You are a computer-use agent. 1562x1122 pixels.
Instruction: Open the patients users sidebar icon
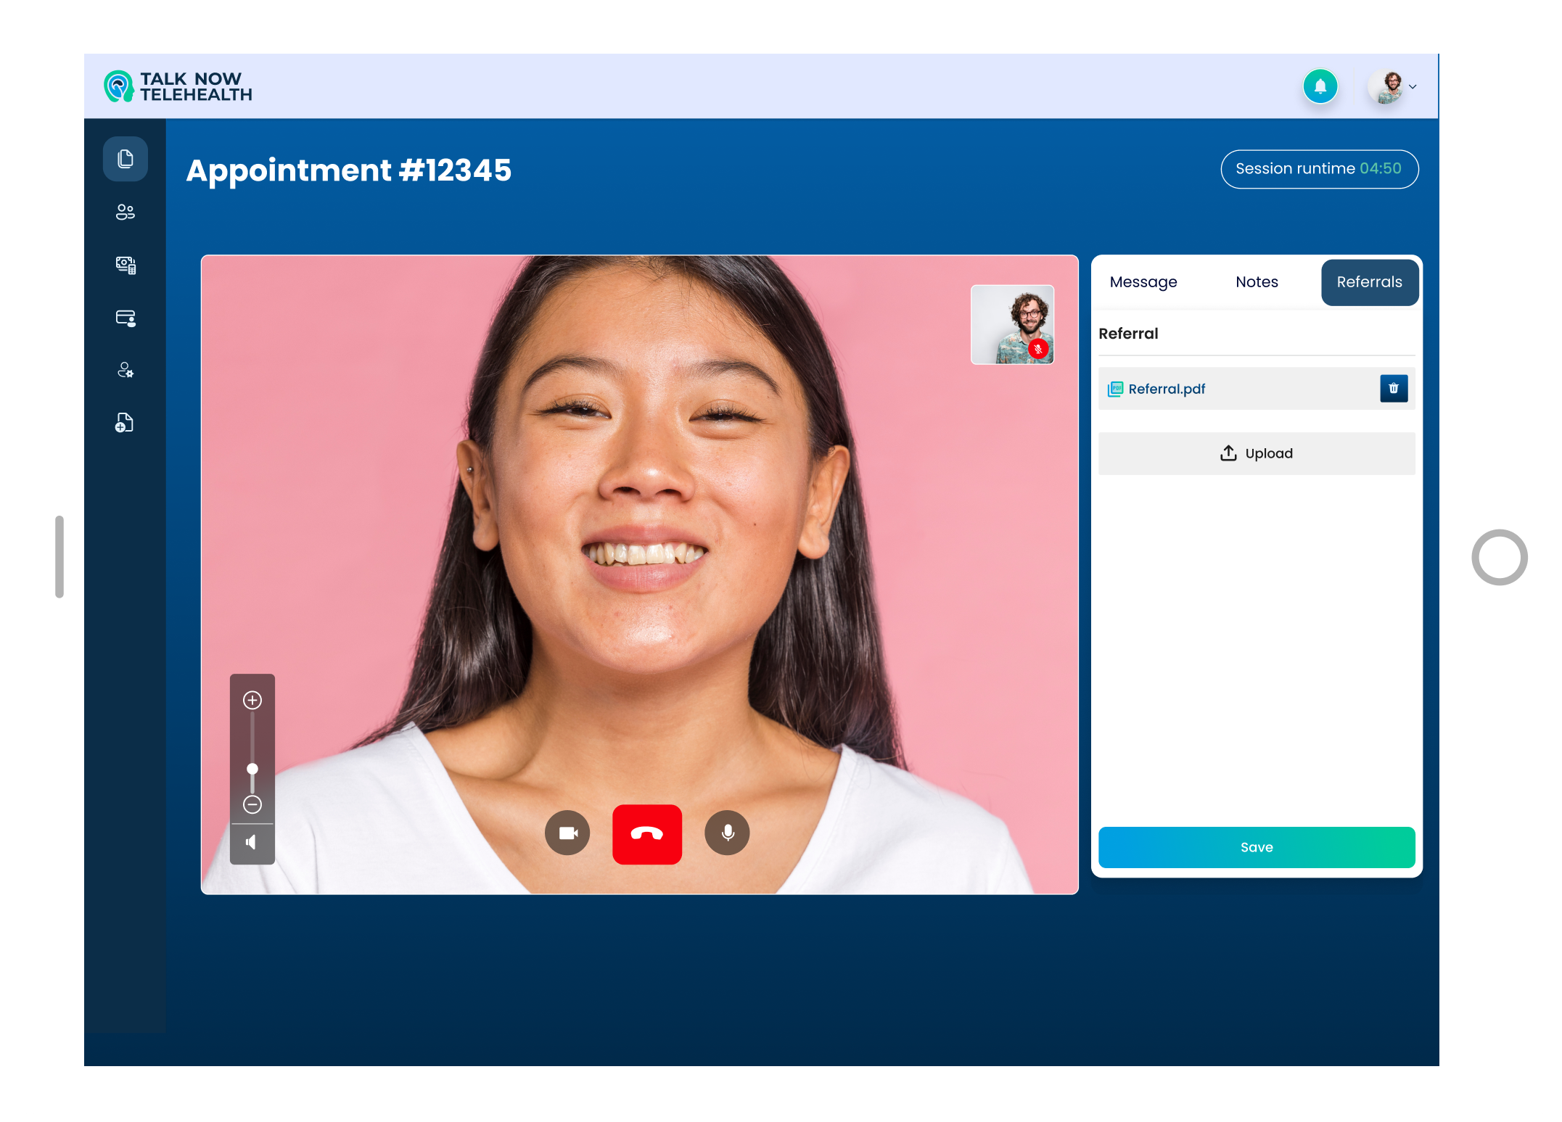pos(126,212)
